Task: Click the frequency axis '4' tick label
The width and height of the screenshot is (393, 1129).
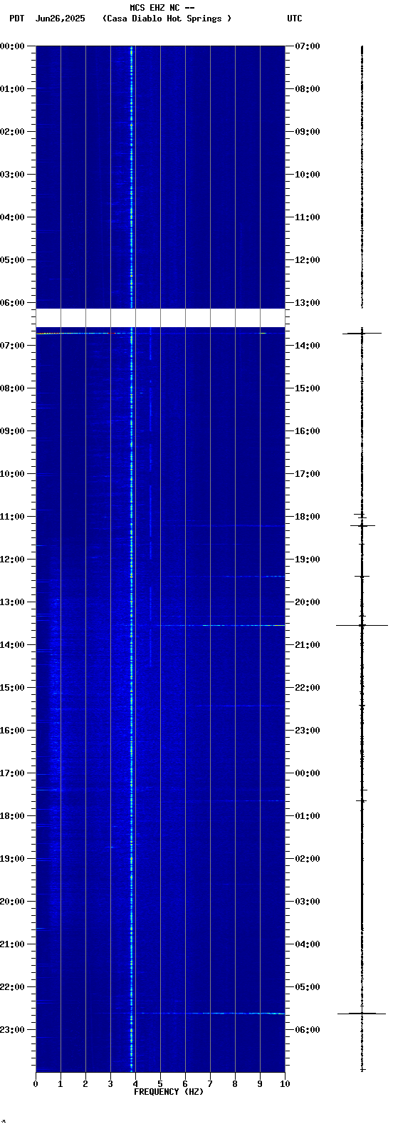Action: click(x=135, y=1084)
